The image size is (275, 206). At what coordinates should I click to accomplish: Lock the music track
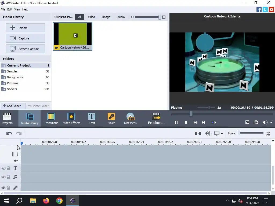click(9, 177)
